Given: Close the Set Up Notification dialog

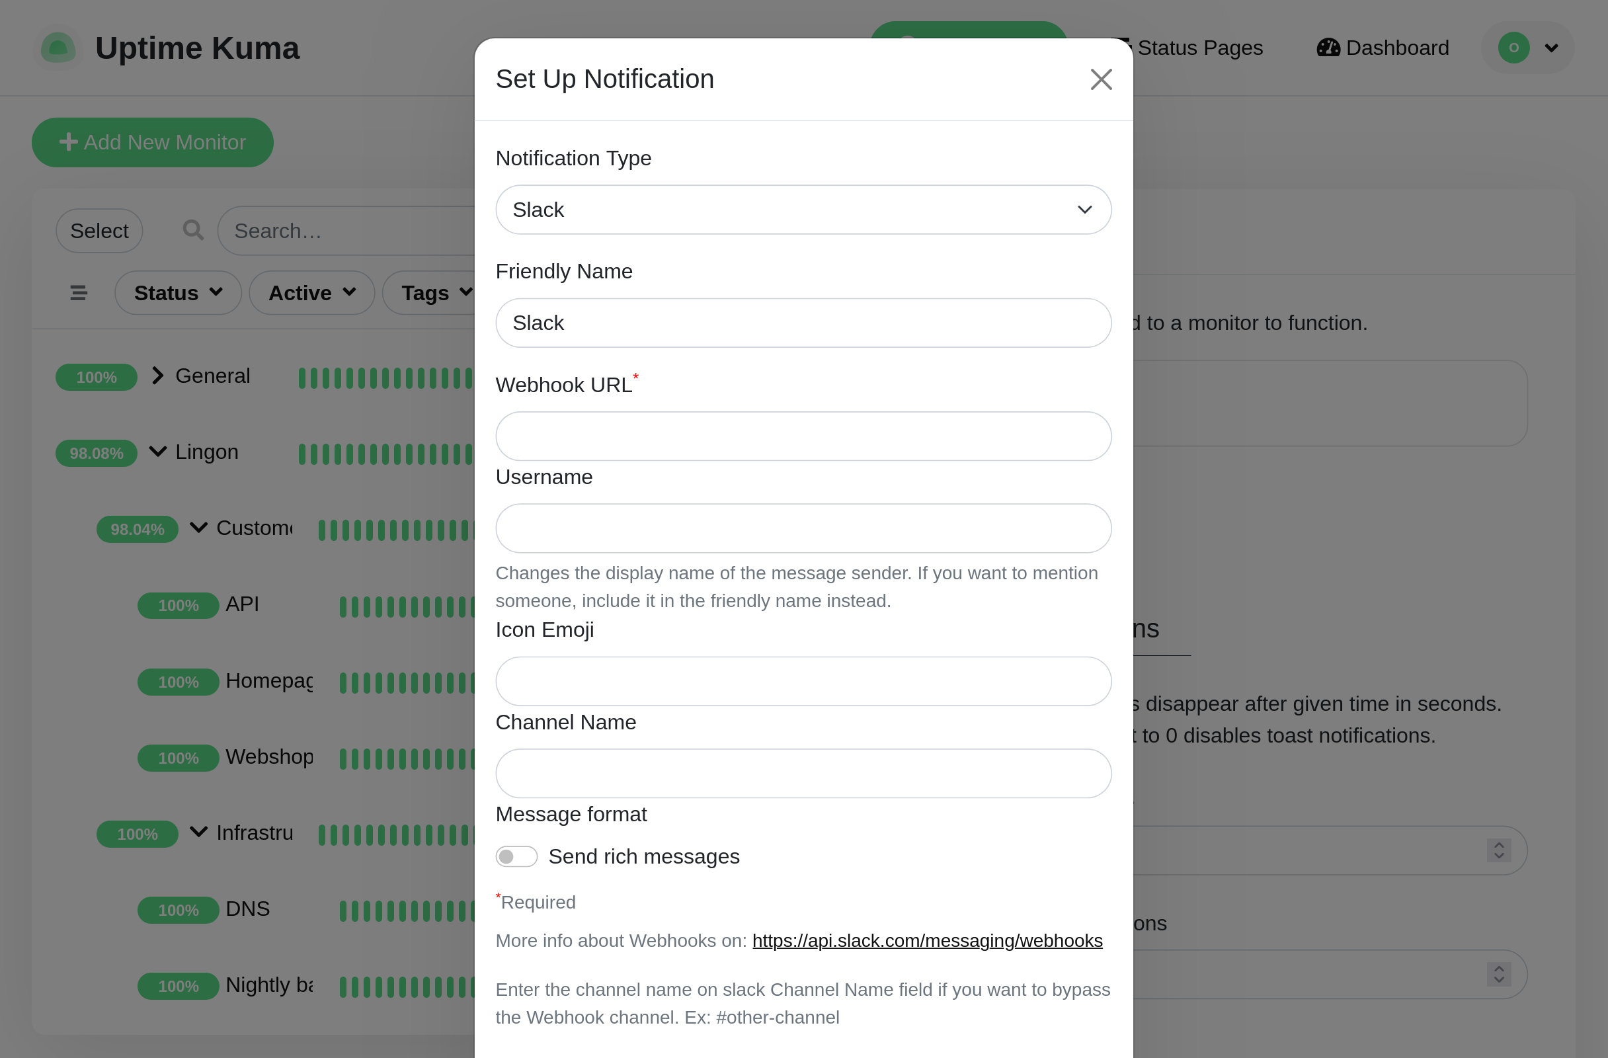Looking at the screenshot, I should pos(1101,79).
